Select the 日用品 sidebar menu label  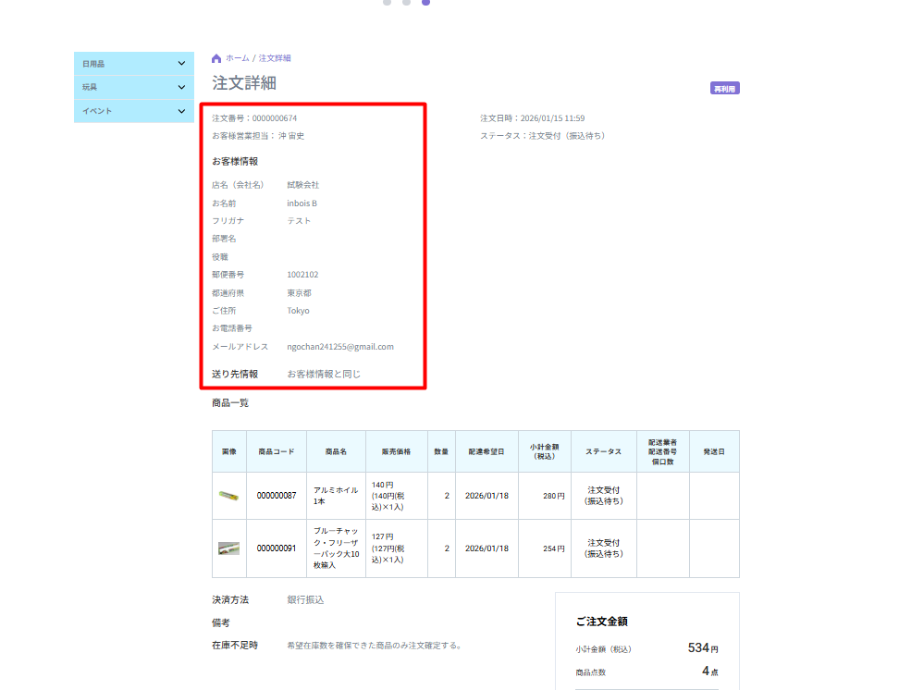pyautogui.click(x=93, y=64)
